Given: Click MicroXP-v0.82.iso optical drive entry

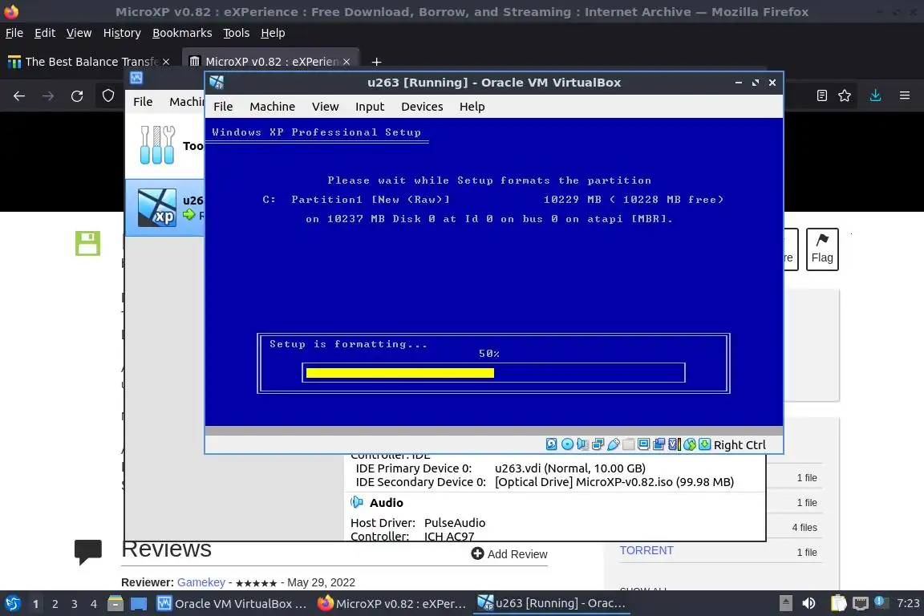Looking at the screenshot, I should tap(614, 482).
